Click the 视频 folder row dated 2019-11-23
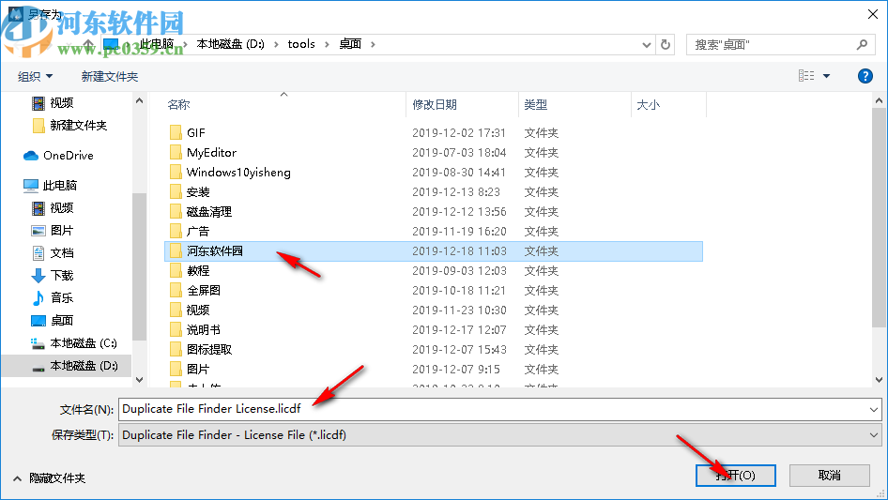The image size is (888, 500). coord(434,311)
